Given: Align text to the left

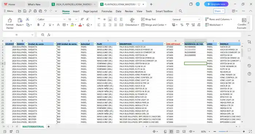Looking at the screenshot, I should 99,25.
